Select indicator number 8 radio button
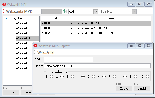This screenshot has height=98, width=155. coord(125,76)
